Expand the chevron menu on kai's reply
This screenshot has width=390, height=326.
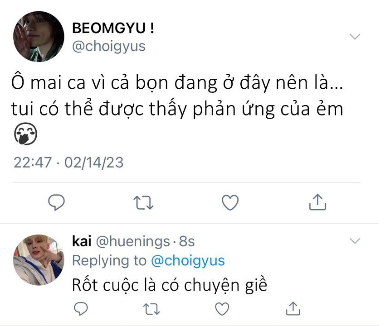354,241
